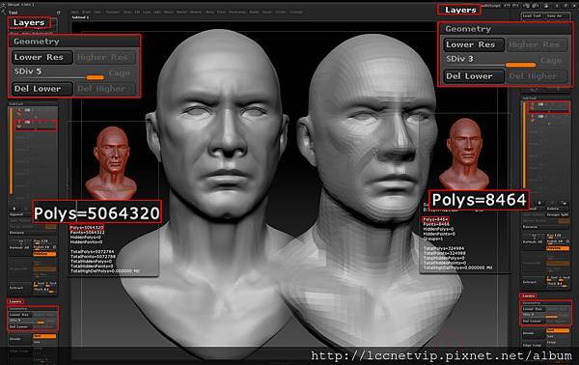Click red bust thumbnail beside Polys=5064320

(111, 163)
